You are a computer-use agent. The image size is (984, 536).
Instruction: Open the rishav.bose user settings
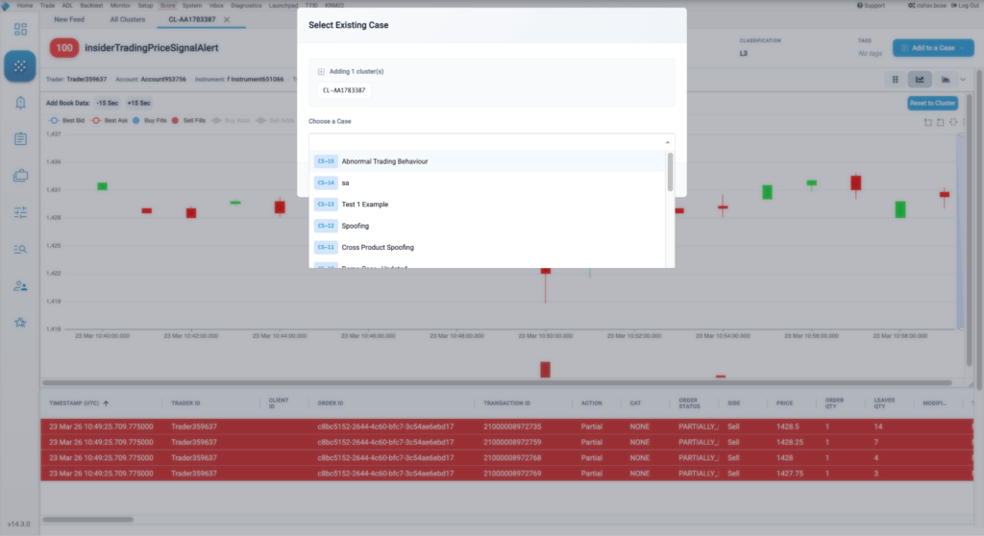[x=927, y=5]
